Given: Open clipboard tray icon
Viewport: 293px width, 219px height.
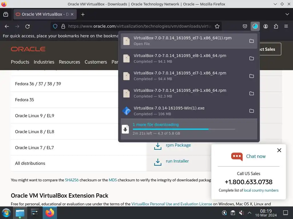Looking at the screenshot, I should pyautogui.click(x=233, y=213).
